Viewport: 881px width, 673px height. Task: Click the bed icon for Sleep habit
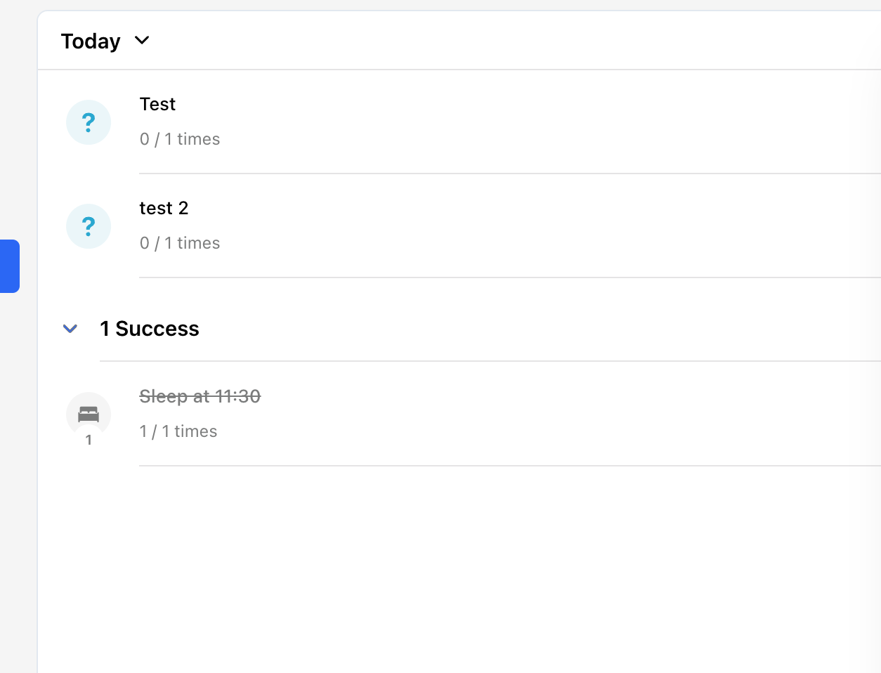pos(89,414)
